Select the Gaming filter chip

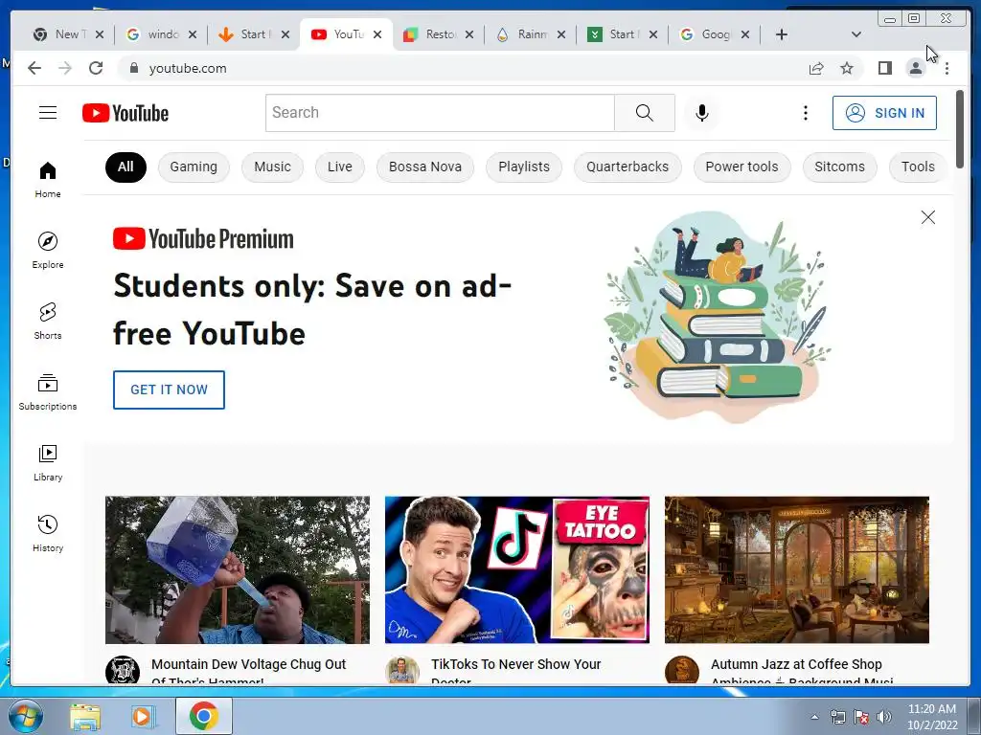click(194, 167)
